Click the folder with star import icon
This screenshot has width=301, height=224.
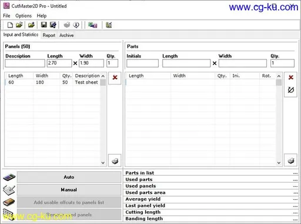31,25
